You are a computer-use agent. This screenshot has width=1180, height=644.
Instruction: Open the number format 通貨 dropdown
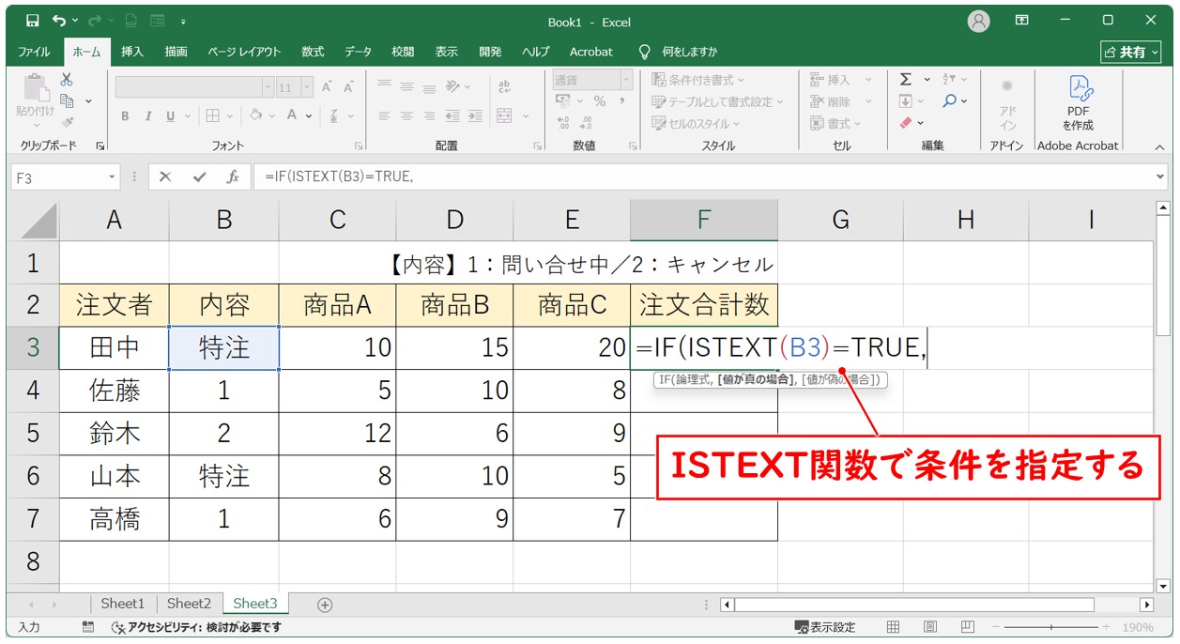tap(624, 81)
